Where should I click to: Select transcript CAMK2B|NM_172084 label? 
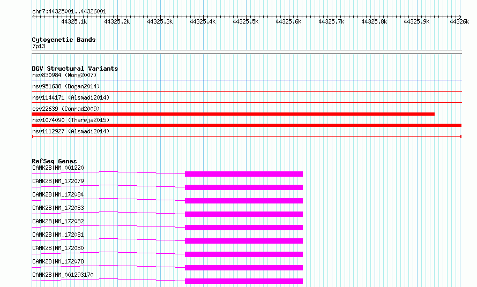click(x=58, y=194)
